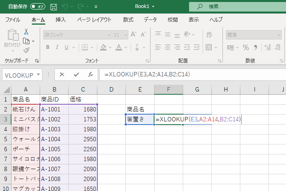Select the column F header

coord(168,90)
